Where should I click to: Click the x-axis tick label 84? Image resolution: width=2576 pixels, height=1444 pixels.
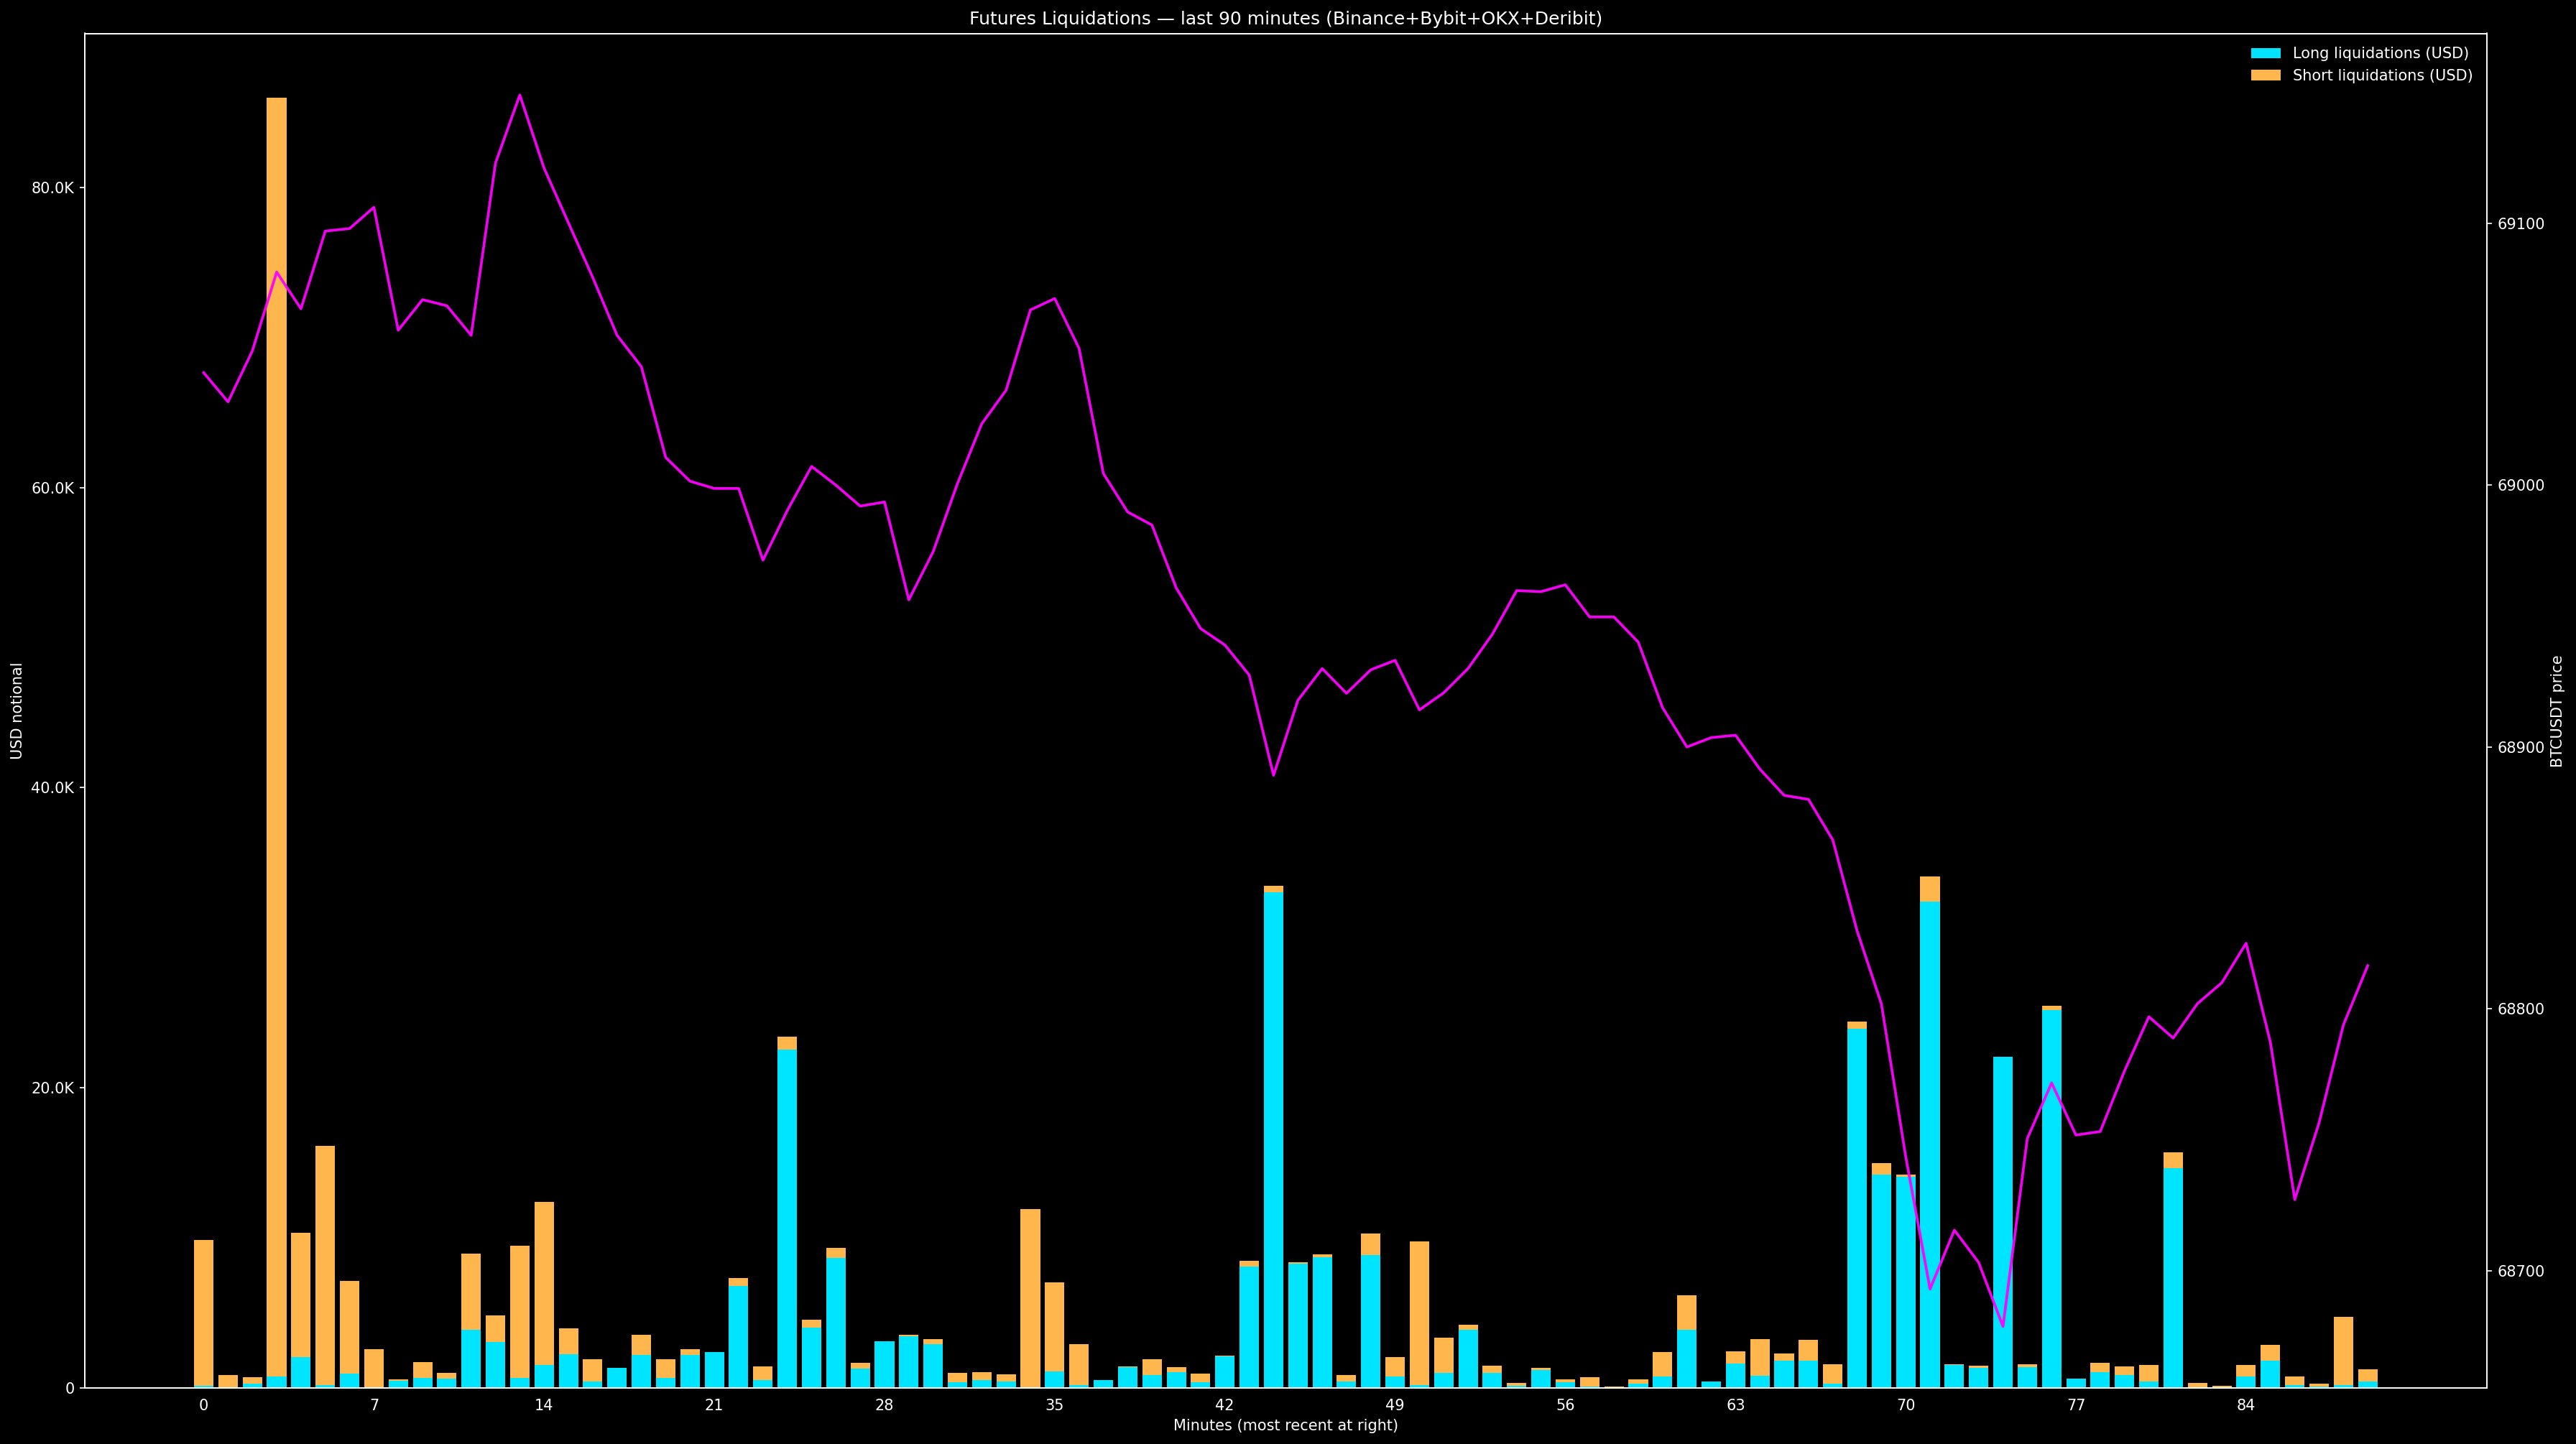tap(2246, 1405)
